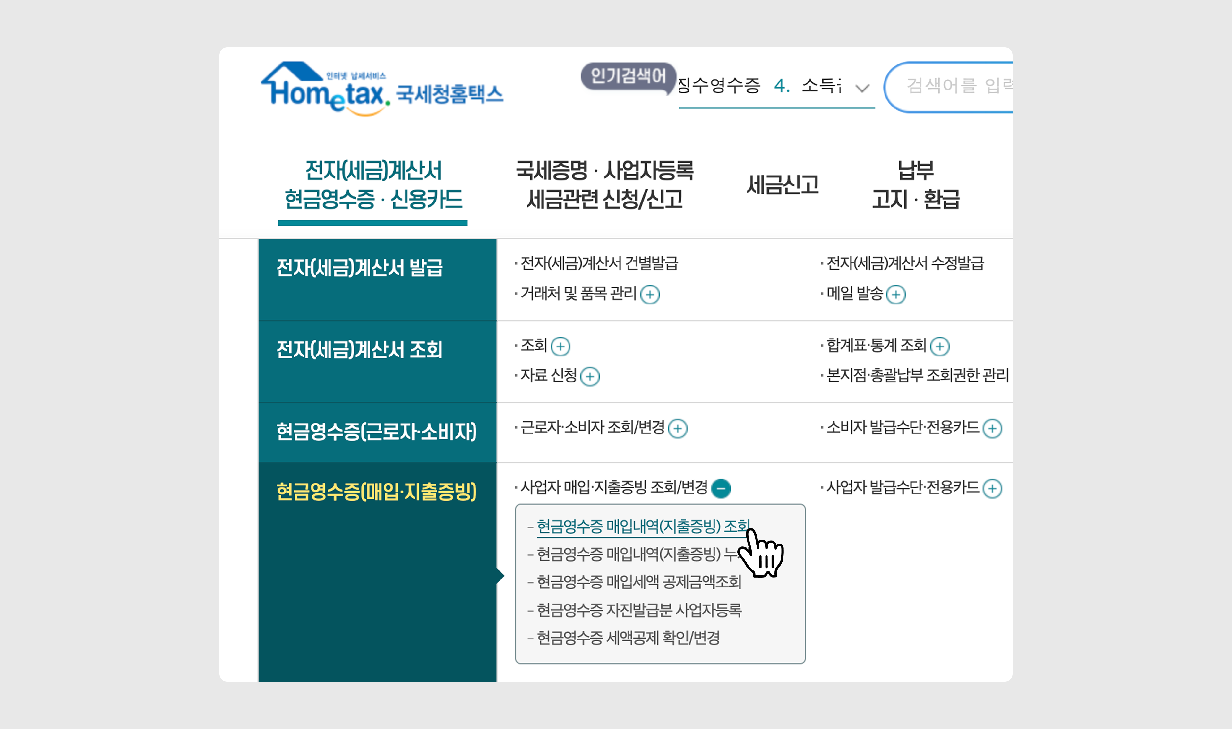Expand 거래처 및 품목 관리 plus icon

pyautogui.click(x=650, y=295)
